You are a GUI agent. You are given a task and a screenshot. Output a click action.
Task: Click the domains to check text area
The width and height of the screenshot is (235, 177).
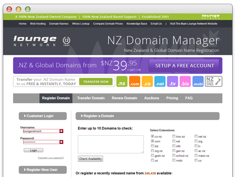click(x=111, y=144)
